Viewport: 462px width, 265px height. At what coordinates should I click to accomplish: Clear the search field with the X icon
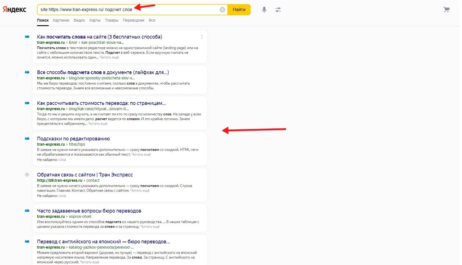[x=222, y=10]
